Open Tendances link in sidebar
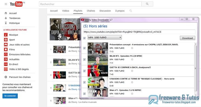201x107 pixels. (15, 18)
